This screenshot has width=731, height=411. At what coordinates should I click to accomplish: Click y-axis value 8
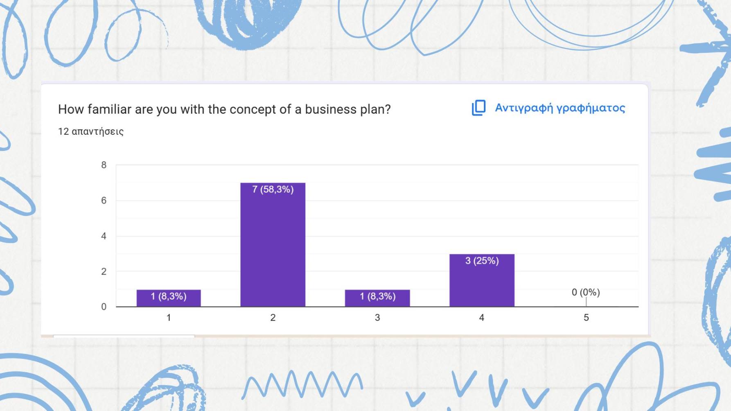(x=104, y=165)
